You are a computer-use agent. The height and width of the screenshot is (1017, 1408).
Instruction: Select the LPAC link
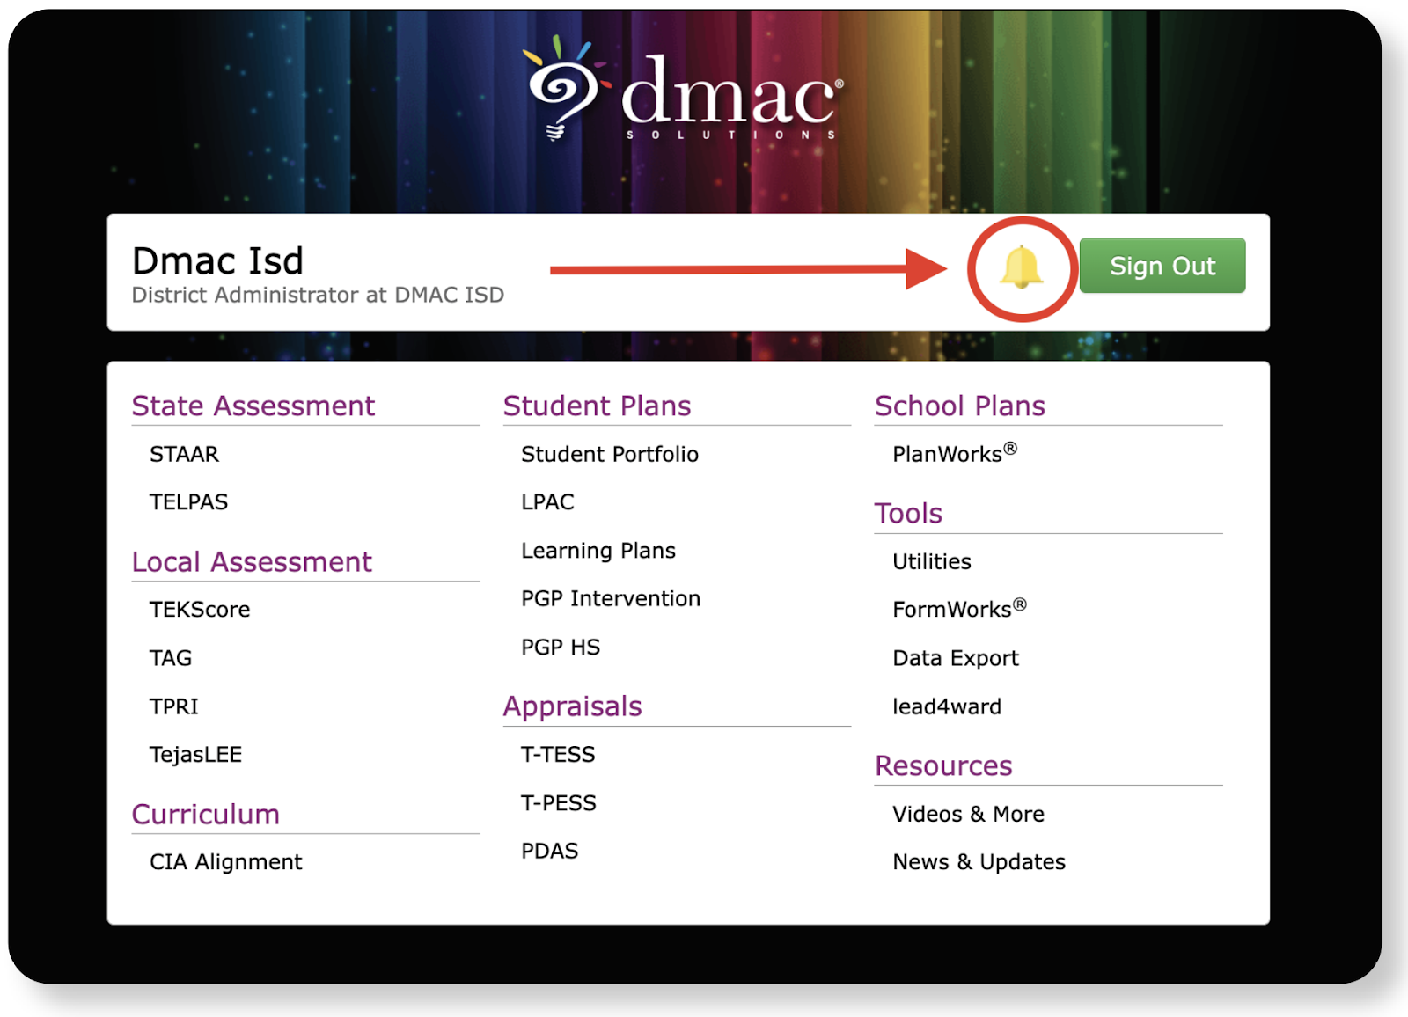click(547, 502)
